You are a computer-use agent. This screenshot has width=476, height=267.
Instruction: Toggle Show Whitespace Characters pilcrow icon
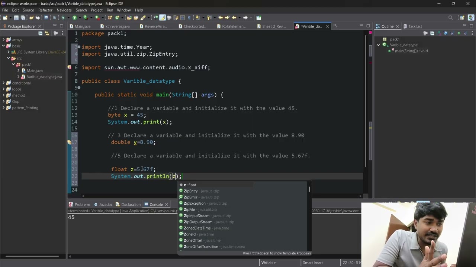tap(189, 17)
